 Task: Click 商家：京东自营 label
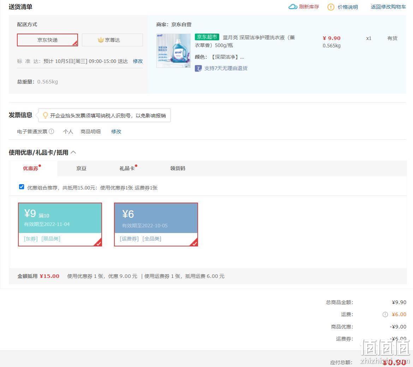[174, 24]
